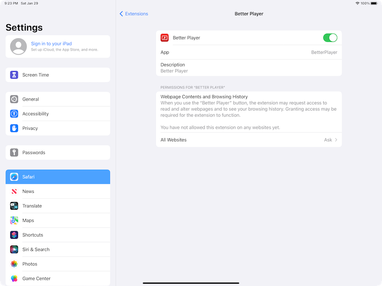The image size is (382, 286).
Task: Click the profile avatar thumbnail
Action: pyautogui.click(x=19, y=46)
